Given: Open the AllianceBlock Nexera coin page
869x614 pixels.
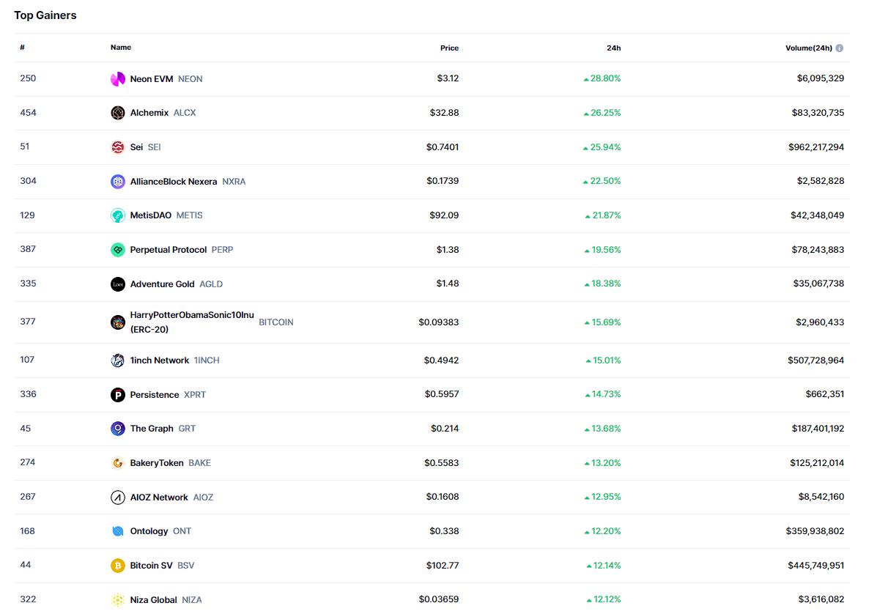Looking at the screenshot, I should pos(174,182).
